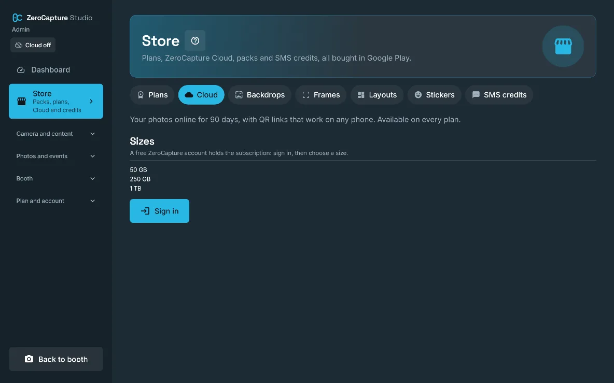The width and height of the screenshot is (614, 383).
Task: Click the Plans ribbon badge icon
Action: point(141,95)
